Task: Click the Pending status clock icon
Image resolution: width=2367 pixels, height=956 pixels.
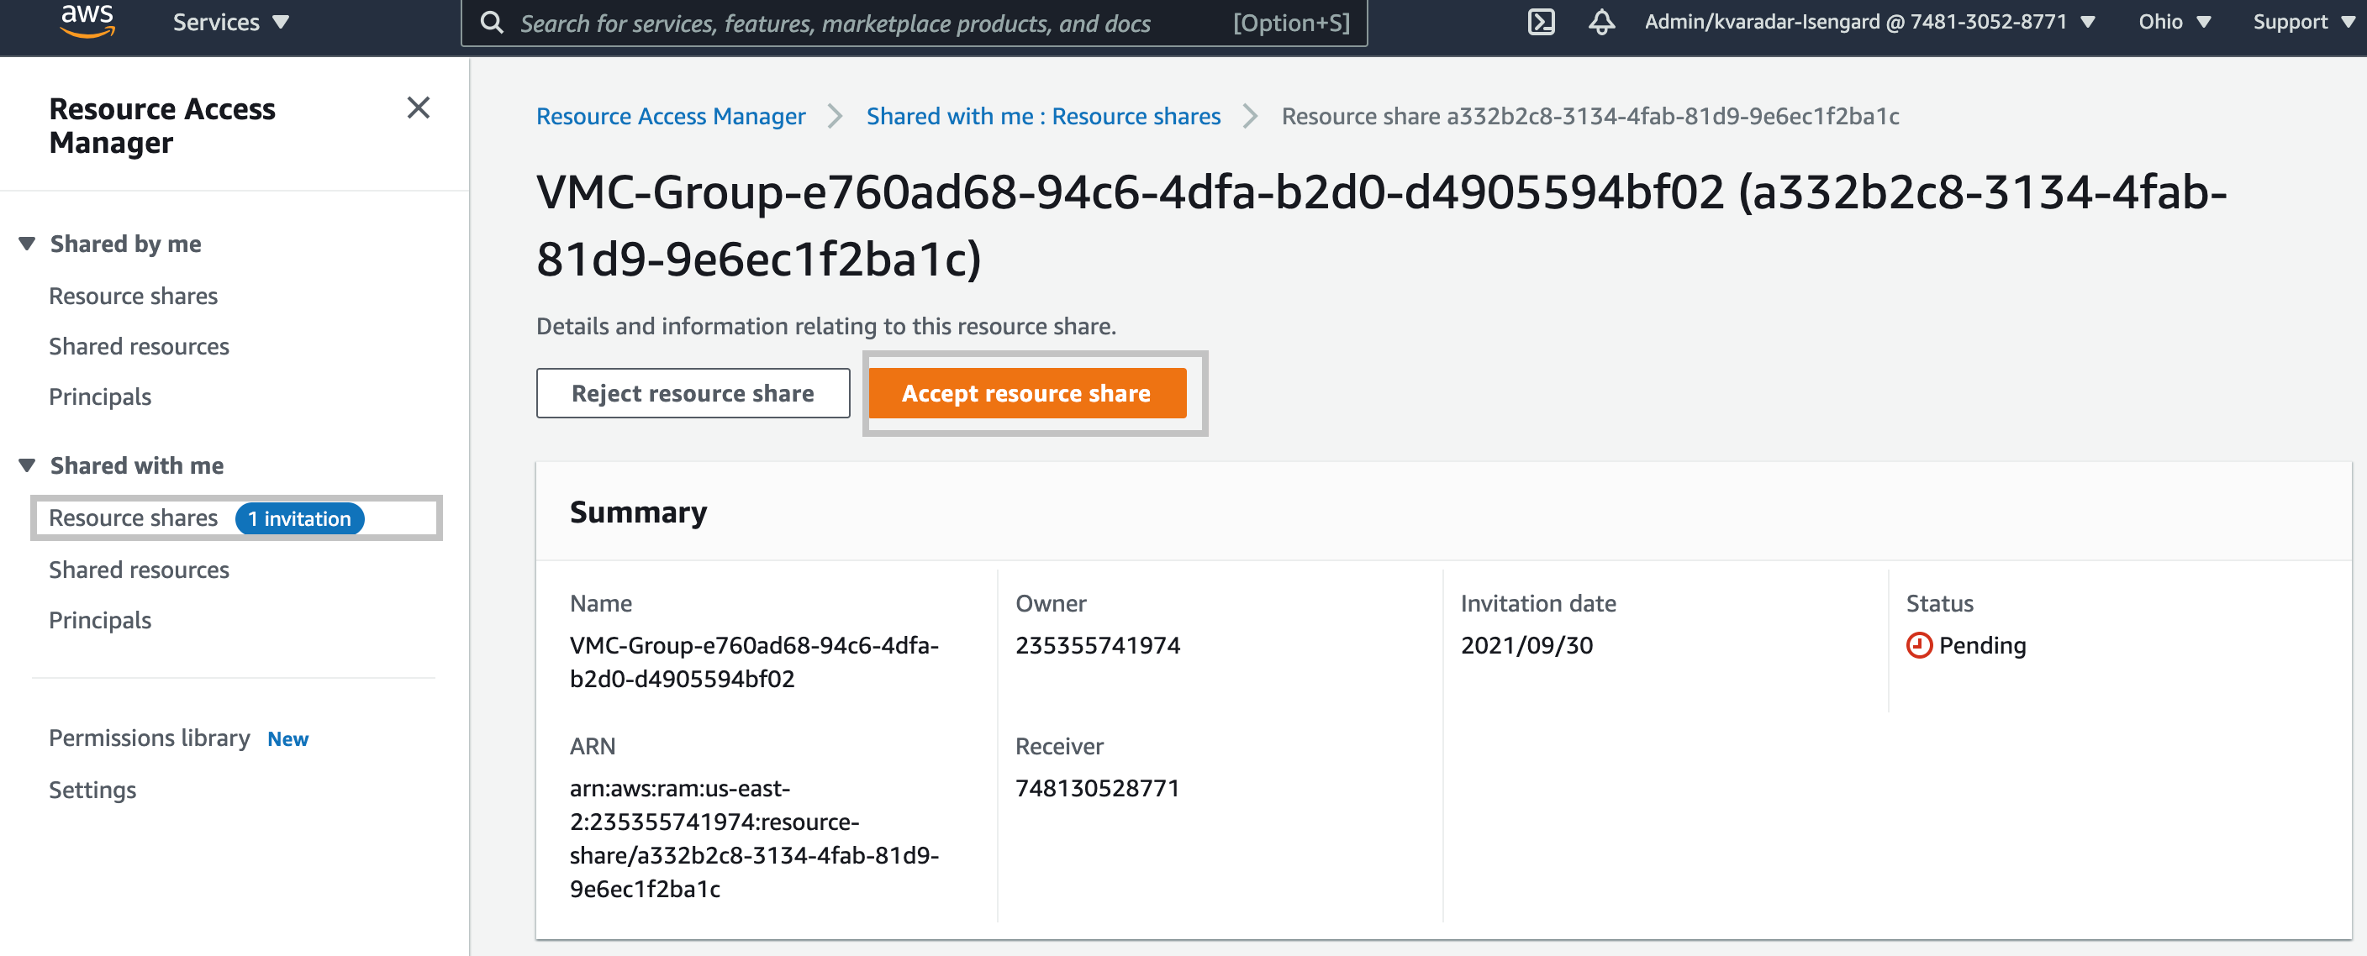Action: (x=1919, y=646)
